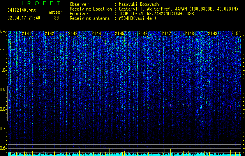Select the 2142 time marker
The image size is (245, 156).
(x=49, y=34)
